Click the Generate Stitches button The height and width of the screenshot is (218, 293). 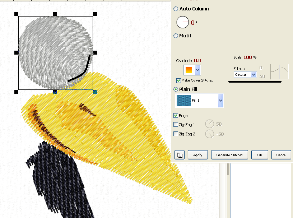tap(229, 155)
